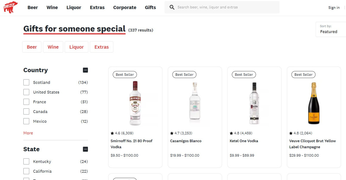Open the Sort by Featured dropdown

pos(331,29)
